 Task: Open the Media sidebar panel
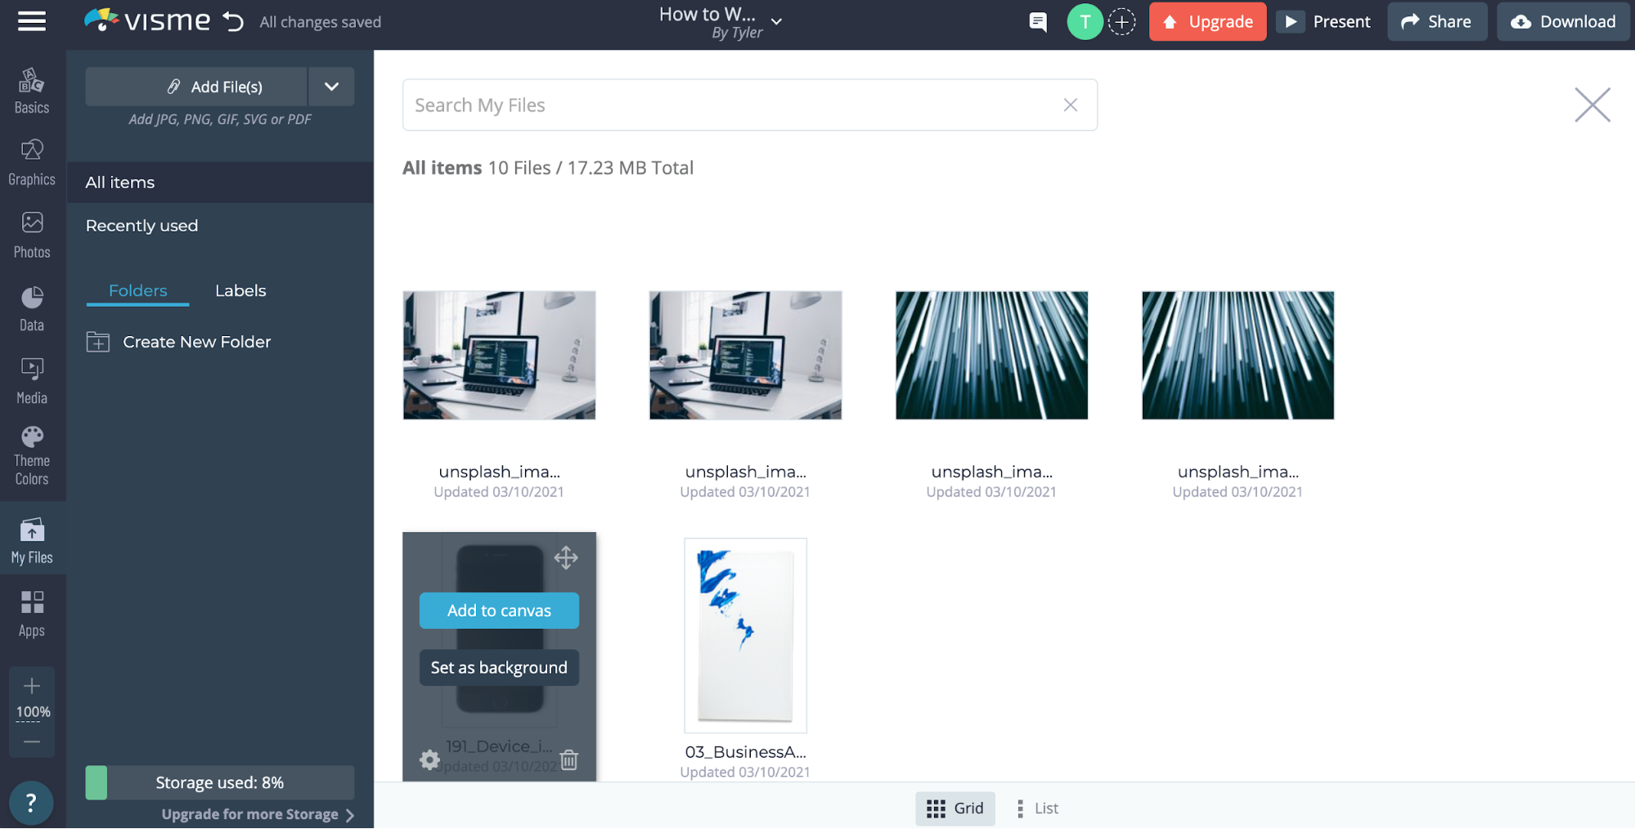32,381
